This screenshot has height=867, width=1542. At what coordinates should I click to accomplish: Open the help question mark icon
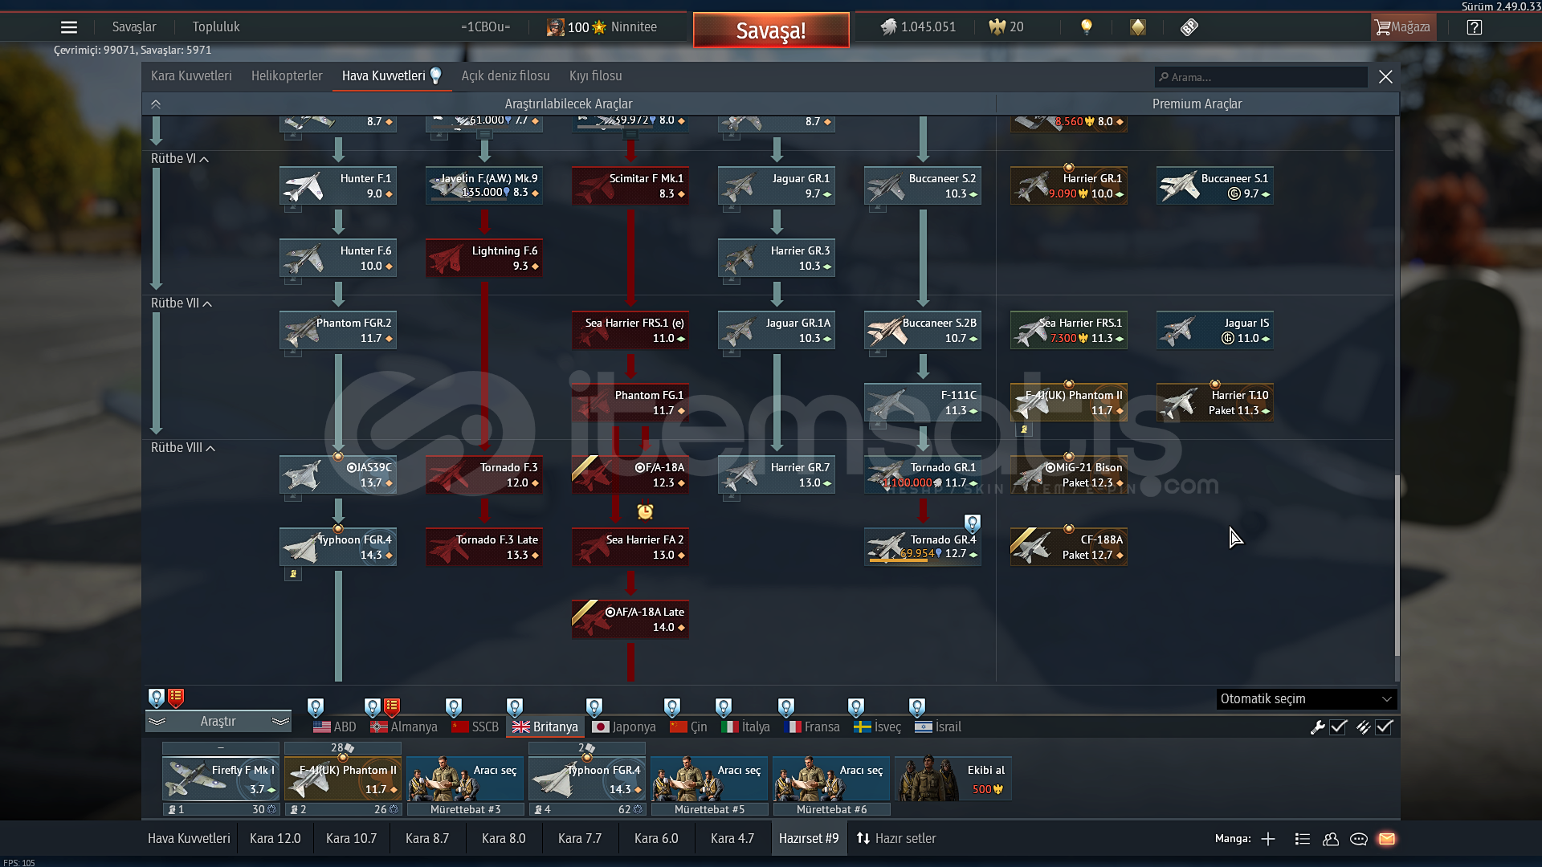1474,27
